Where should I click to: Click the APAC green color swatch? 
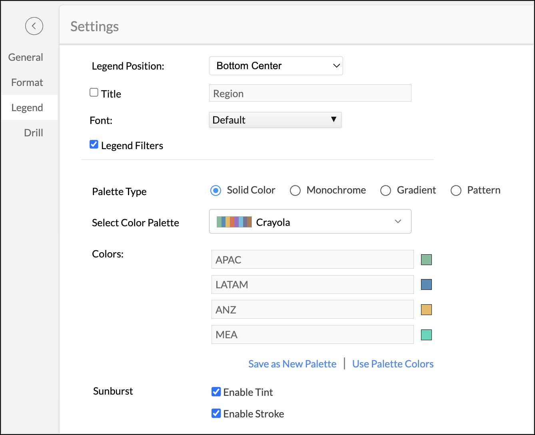426,260
